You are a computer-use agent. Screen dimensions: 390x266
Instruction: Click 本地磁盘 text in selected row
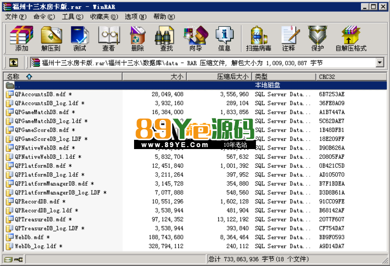(267, 85)
